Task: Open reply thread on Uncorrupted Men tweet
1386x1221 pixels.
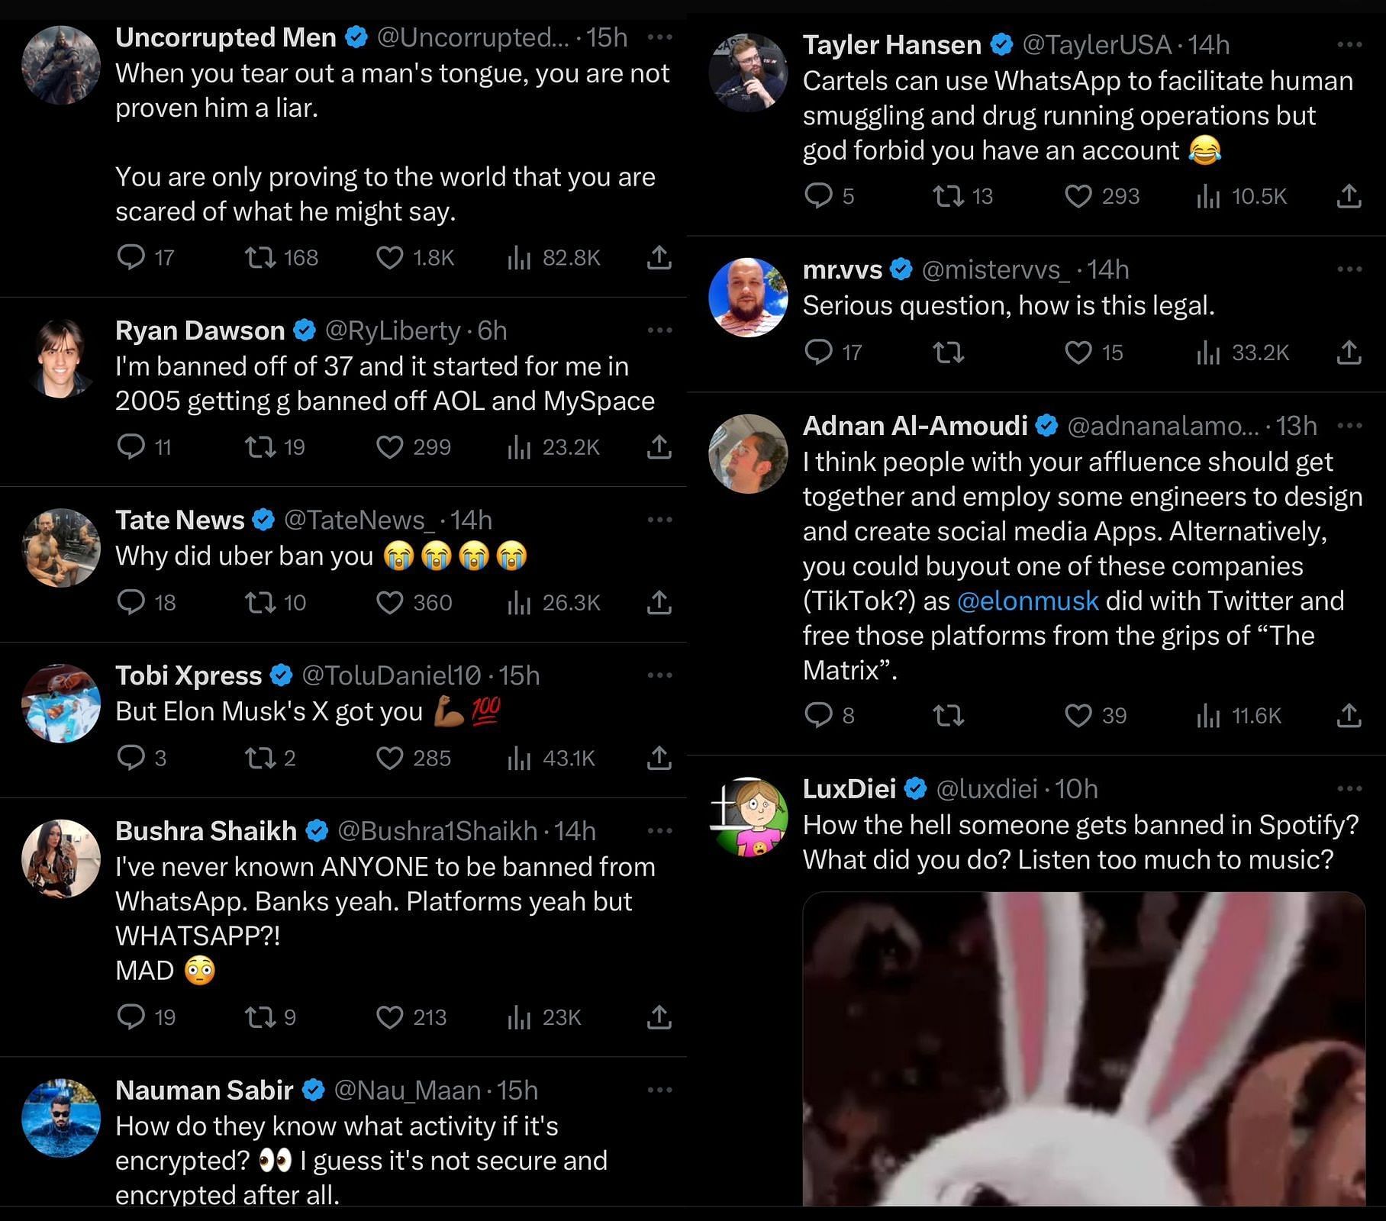Action: [131, 258]
